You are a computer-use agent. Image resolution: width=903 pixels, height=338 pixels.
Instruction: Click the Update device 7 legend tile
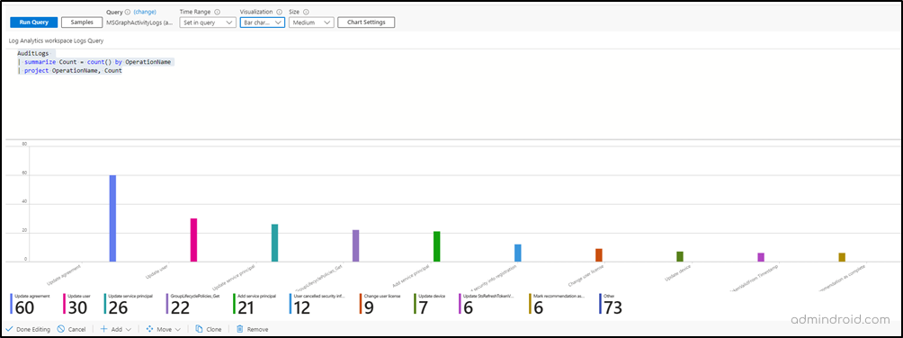430,304
